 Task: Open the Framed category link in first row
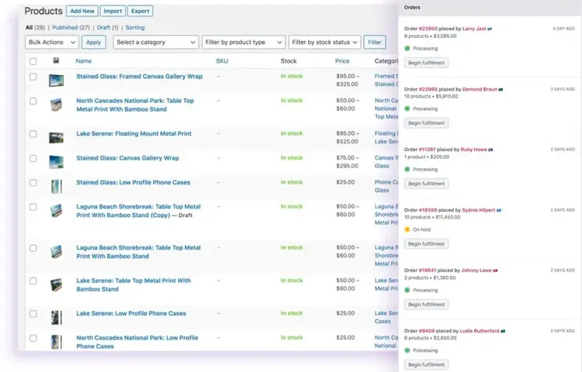[x=386, y=76]
